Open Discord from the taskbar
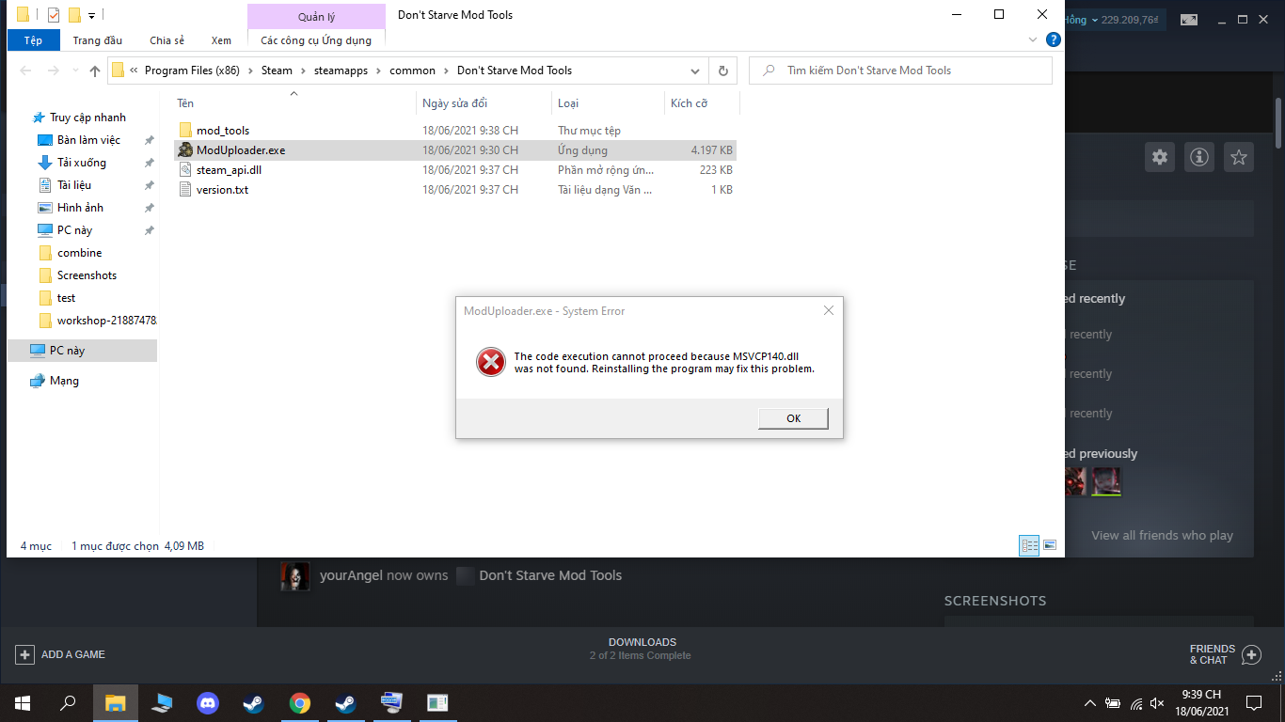This screenshot has width=1285, height=722. [x=208, y=702]
